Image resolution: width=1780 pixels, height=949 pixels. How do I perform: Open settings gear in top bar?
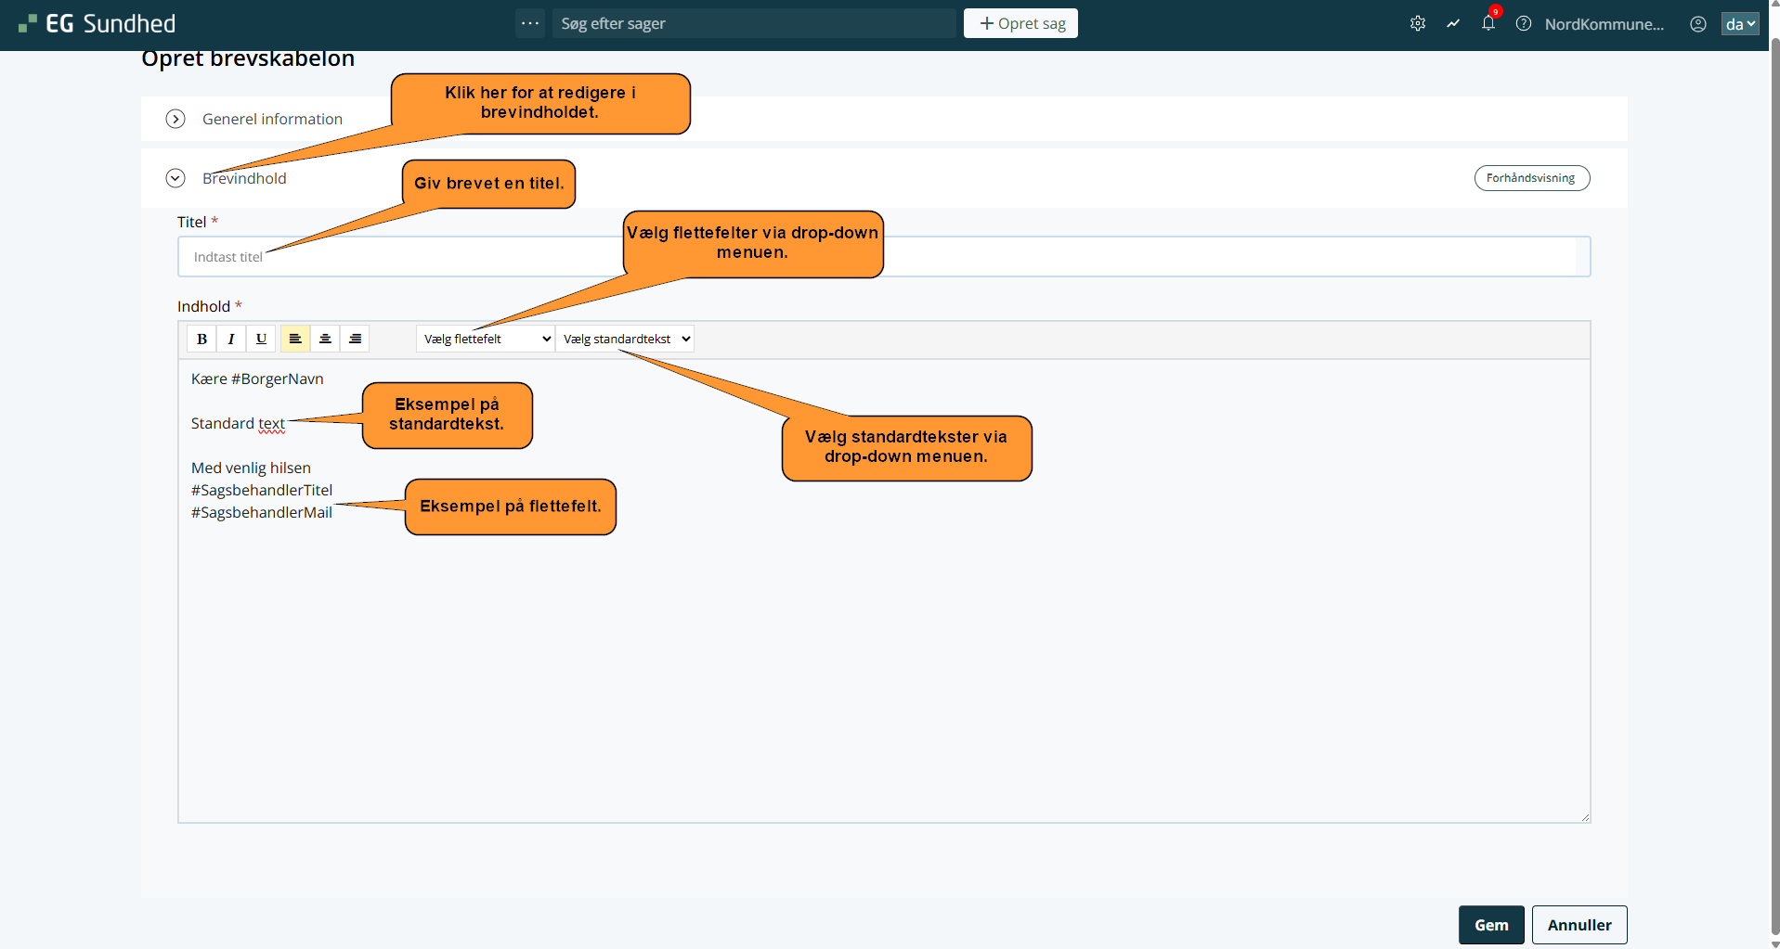pos(1417,24)
